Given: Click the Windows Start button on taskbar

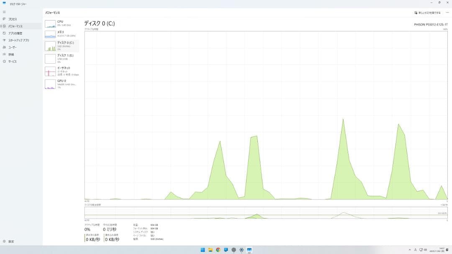Looking at the screenshot, I should click(x=203, y=250).
